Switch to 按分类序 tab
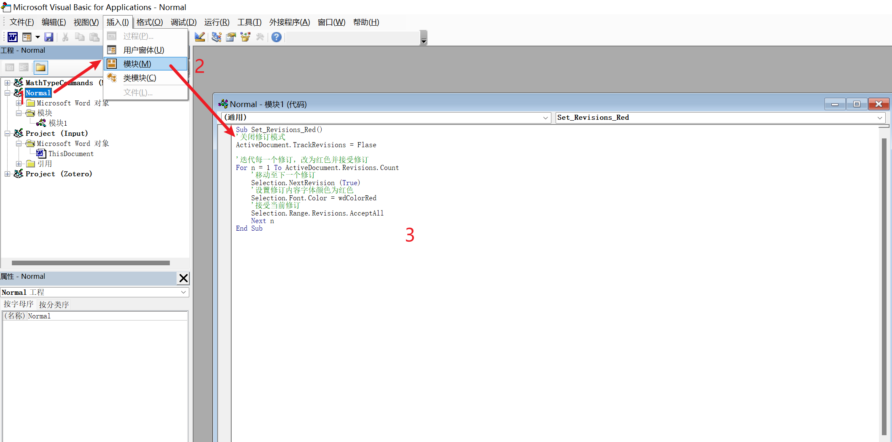Image resolution: width=892 pixels, height=442 pixels. coord(54,304)
